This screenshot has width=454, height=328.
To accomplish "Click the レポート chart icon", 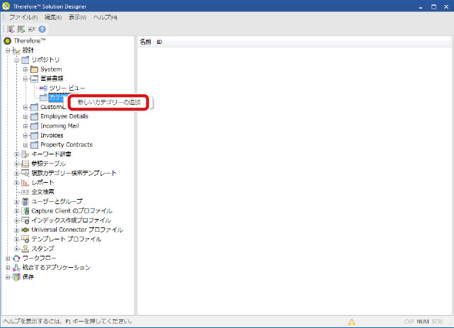I will click(25, 182).
